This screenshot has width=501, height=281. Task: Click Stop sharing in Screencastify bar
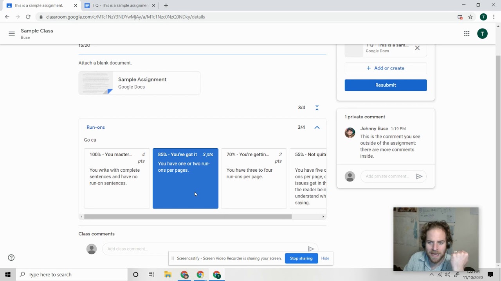(301, 258)
